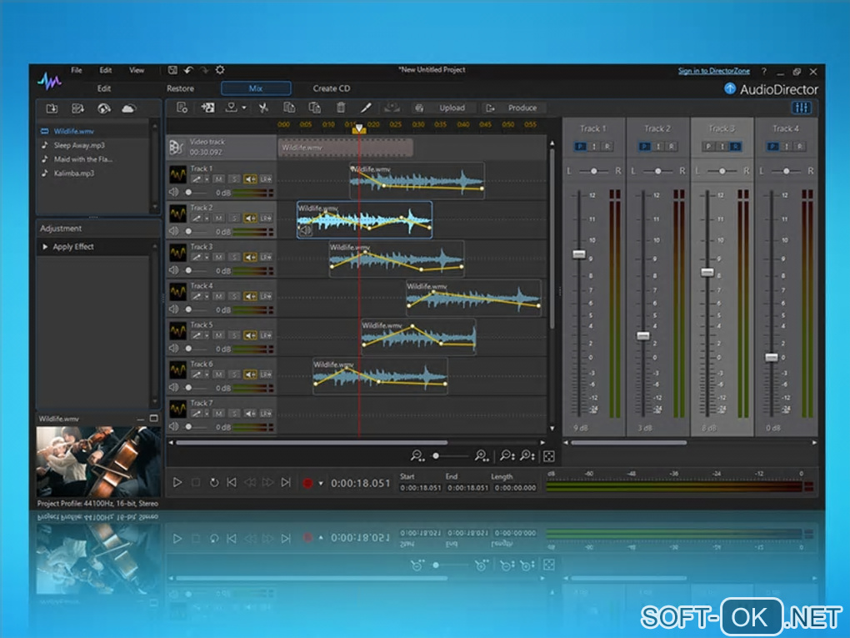Click the globe download icon in library toolbar
Image resolution: width=850 pixels, height=638 pixels.
pyautogui.click(x=103, y=108)
